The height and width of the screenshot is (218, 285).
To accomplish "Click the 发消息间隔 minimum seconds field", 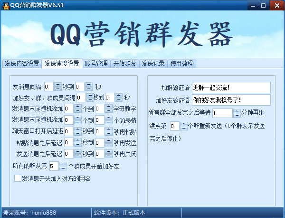I will 49,87.
